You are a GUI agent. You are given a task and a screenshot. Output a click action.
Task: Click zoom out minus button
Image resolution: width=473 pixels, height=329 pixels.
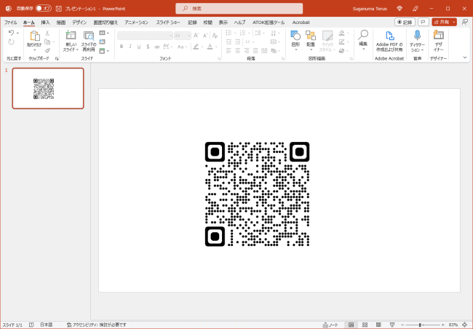coord(402,325)
